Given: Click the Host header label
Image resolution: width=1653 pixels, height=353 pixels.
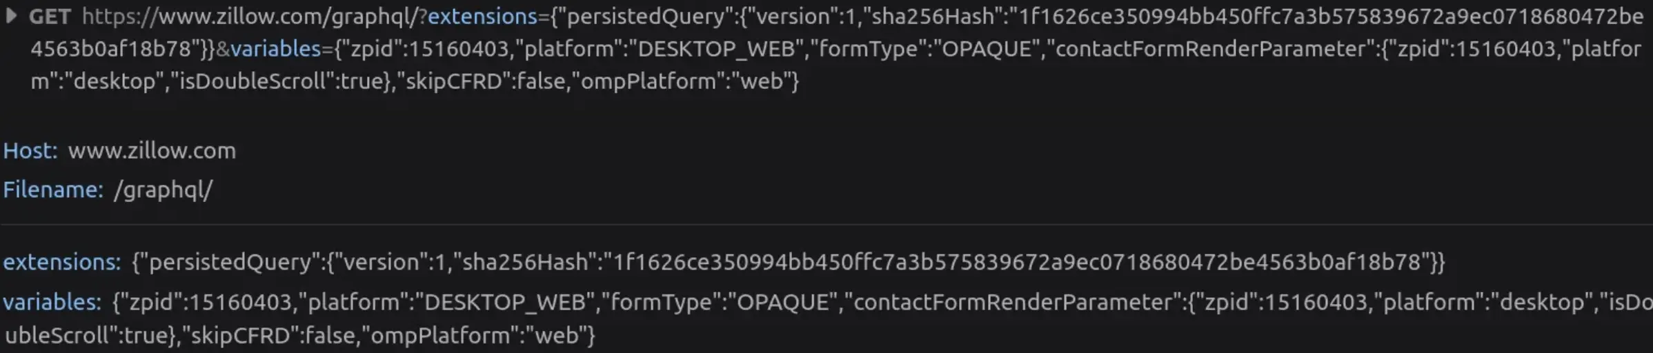Looking at the screenshot, I should (x=30, y=150).
